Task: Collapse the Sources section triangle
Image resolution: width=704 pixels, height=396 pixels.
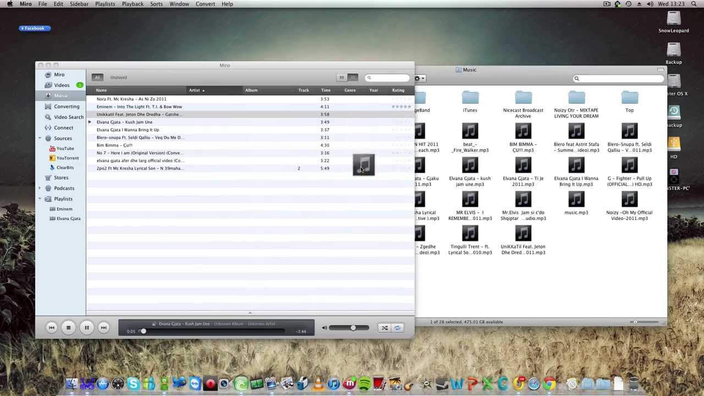Action: tap(40, 139)
